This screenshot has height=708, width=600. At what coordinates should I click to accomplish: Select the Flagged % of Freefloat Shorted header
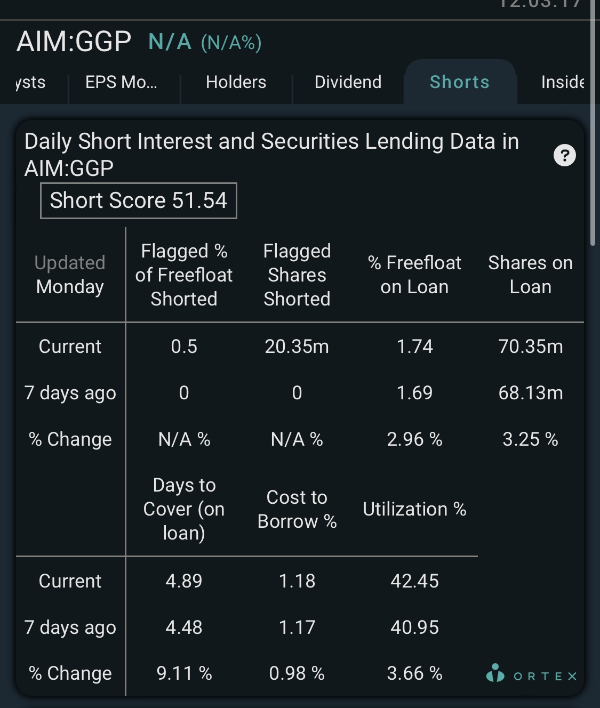pos(184,275)
